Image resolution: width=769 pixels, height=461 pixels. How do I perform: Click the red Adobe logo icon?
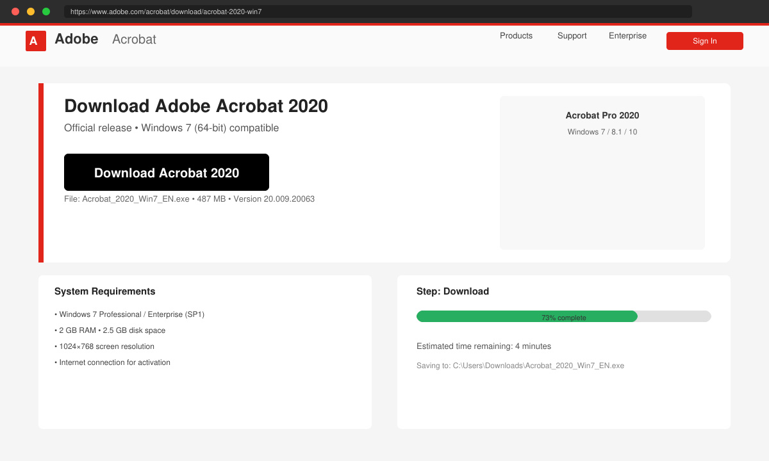pyautogui.click(x=36, y=41)
